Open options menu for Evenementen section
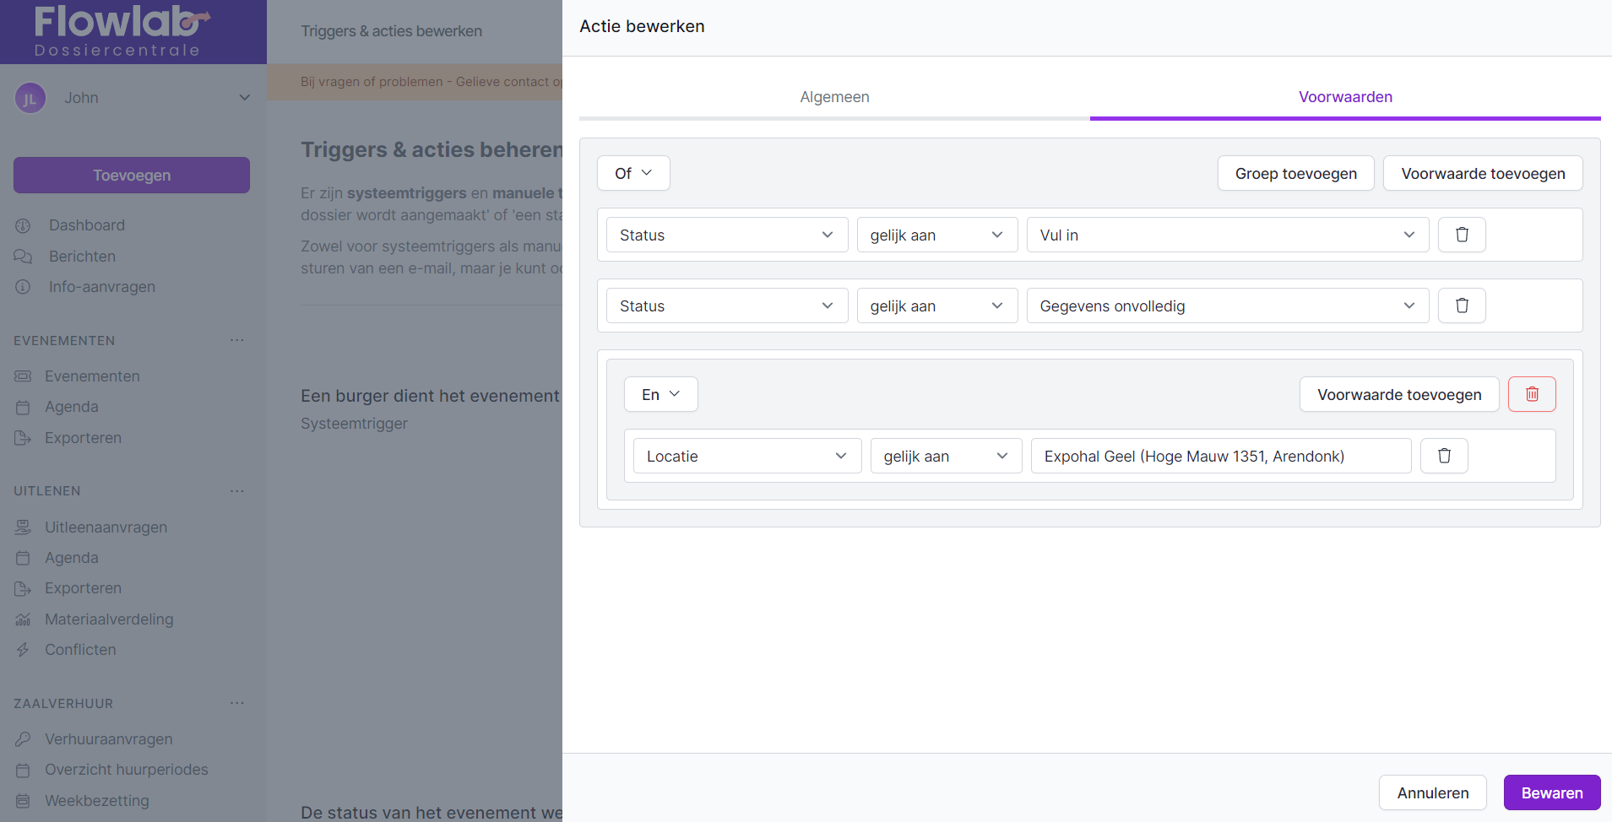 pyautogui.click(x=237, y=340)
